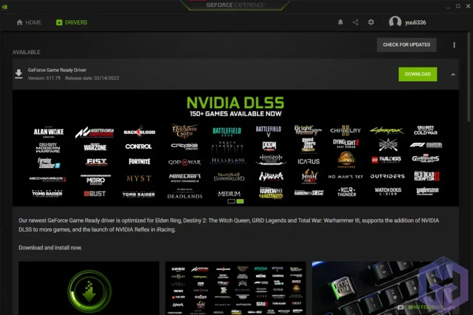Select the Drivers tab
473x315 pixels.
(x=71, y=22)
